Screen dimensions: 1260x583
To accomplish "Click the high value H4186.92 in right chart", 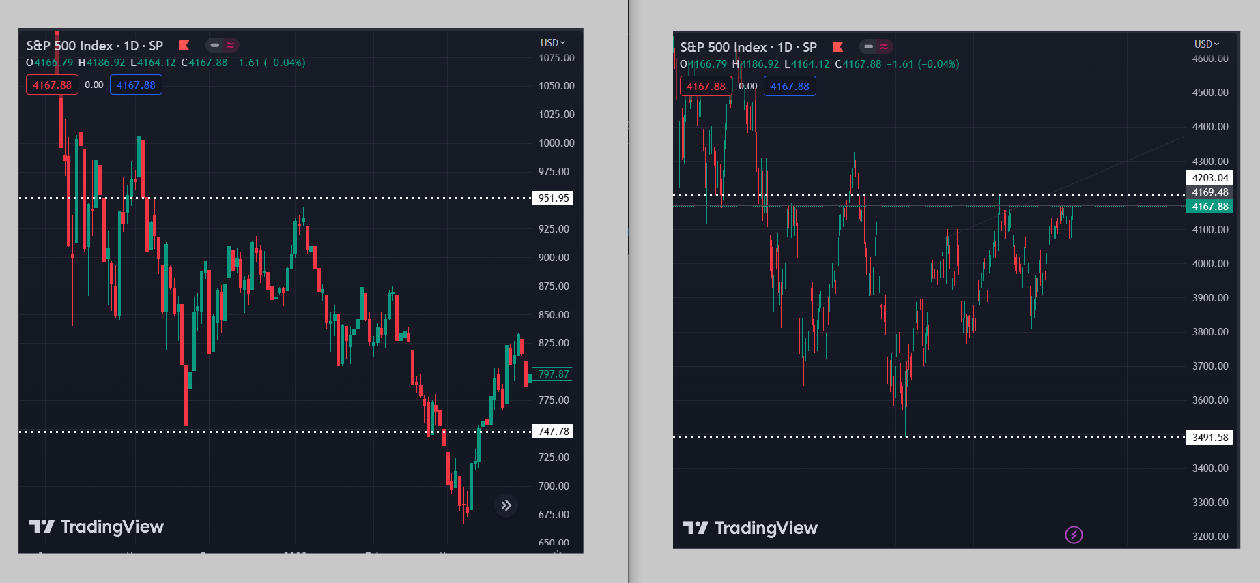I will pyautogui.click(x=756, y=64).
